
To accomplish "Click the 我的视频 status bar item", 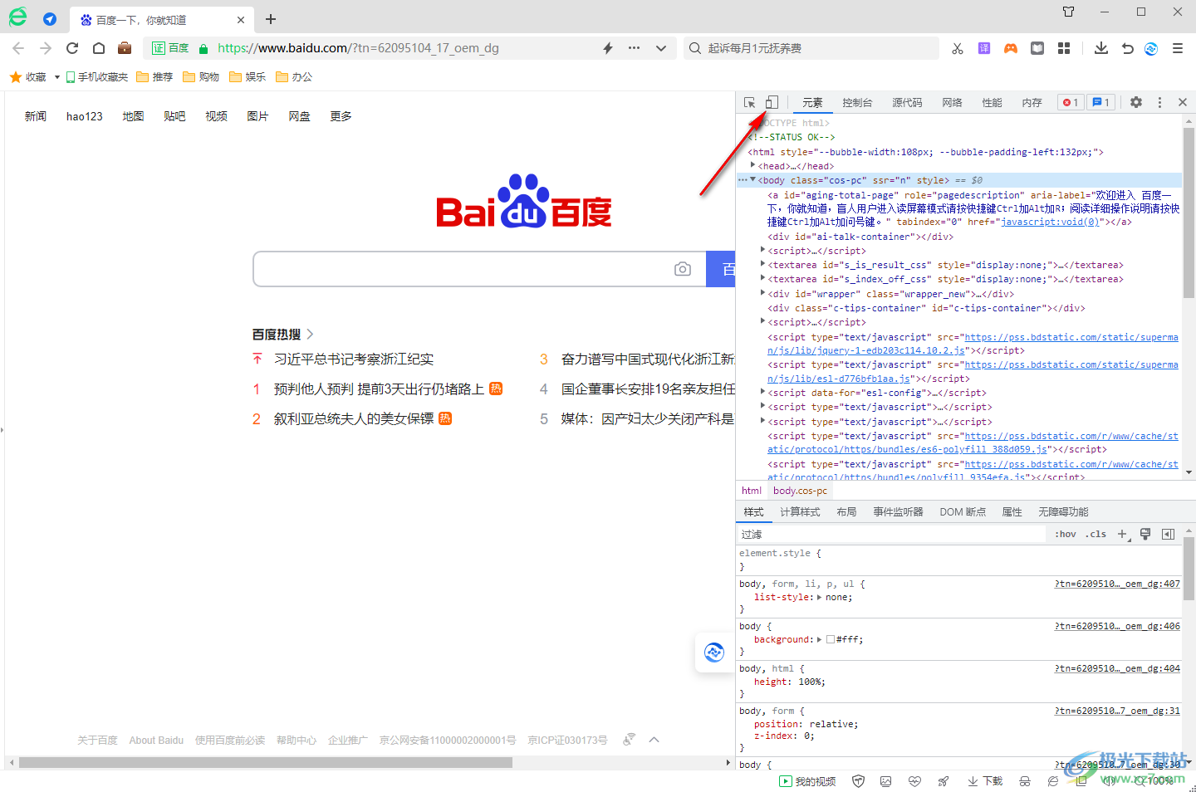I will (x=807, y=781).
